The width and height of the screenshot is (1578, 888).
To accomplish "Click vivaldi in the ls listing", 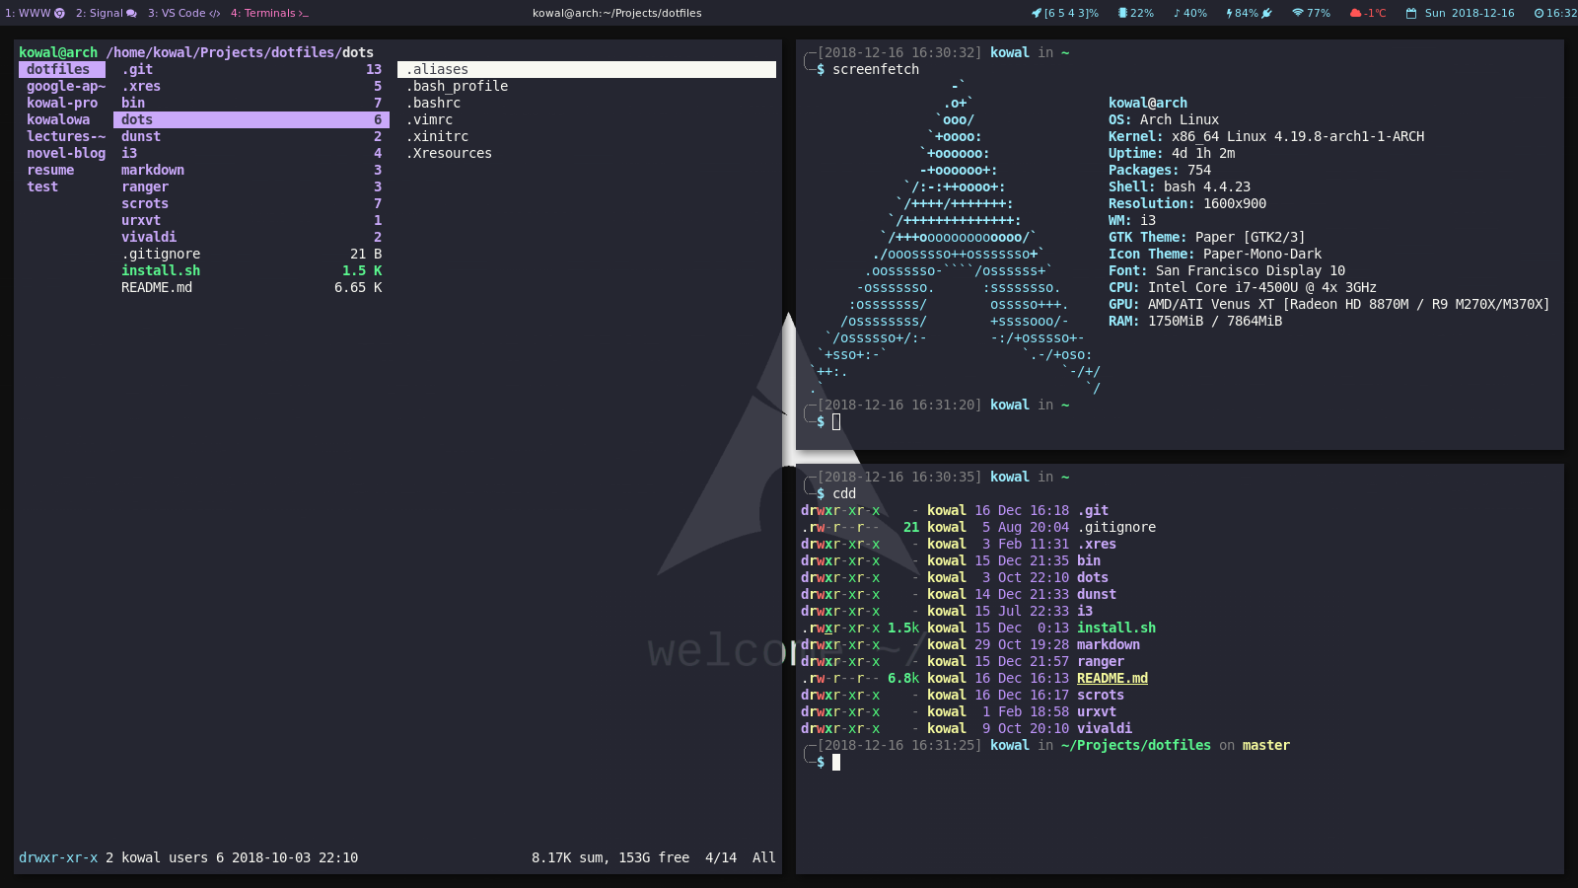I will (1105, 728).
